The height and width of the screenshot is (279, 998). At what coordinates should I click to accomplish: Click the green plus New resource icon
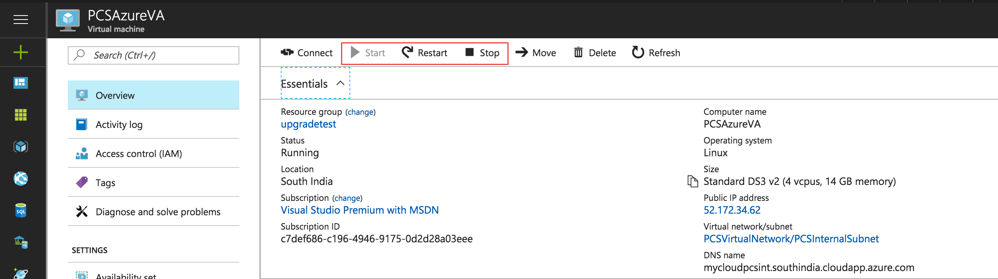click(x=21, y=52)
